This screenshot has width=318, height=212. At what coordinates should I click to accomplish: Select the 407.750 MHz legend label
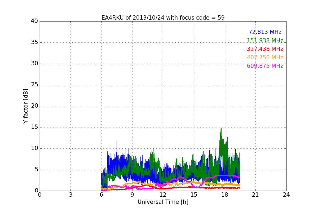click(265, 58)
